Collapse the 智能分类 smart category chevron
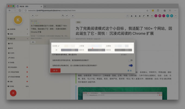 tap(27, 39)
